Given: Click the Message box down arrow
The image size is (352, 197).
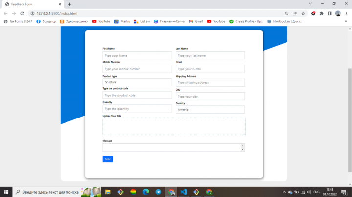Looking at the screenshot, I should click(242, 149).
